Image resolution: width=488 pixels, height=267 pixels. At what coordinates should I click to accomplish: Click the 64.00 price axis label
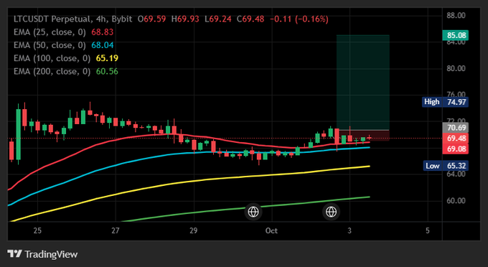pyautogui.click(x=456, y=174)
